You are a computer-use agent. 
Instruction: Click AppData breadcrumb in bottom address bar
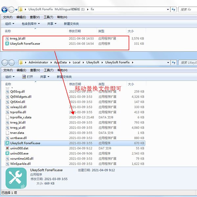(60, 62)
